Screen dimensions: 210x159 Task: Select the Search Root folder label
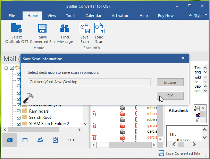click(x=40, y=117)
